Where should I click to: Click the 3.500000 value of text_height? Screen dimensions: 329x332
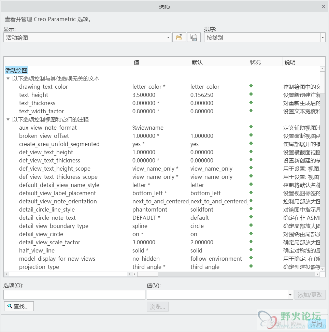(144, 95)
